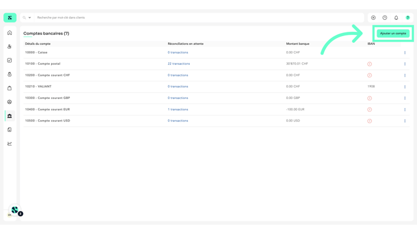
Task: Open 0 transactions link for Compte courant GBP
Action: click(x=178, y=98)
